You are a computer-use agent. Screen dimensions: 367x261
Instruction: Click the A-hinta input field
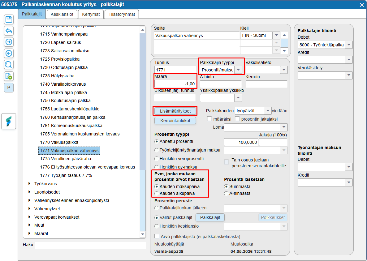(221, 84)
